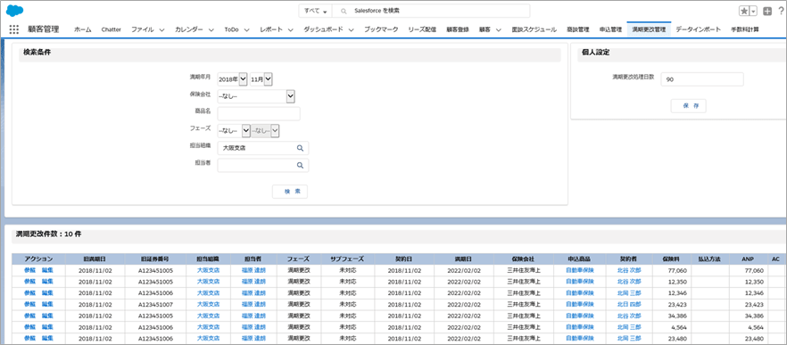Click 福原 達朗 link in the 34,386 row

click(x=253, y=316)
